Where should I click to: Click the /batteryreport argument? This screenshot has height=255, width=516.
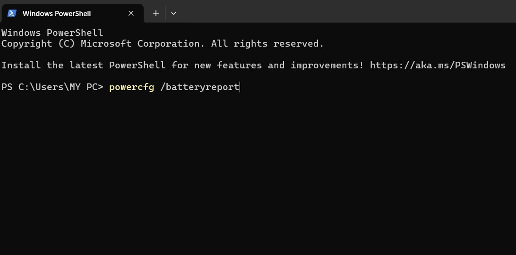pos(199,87)
